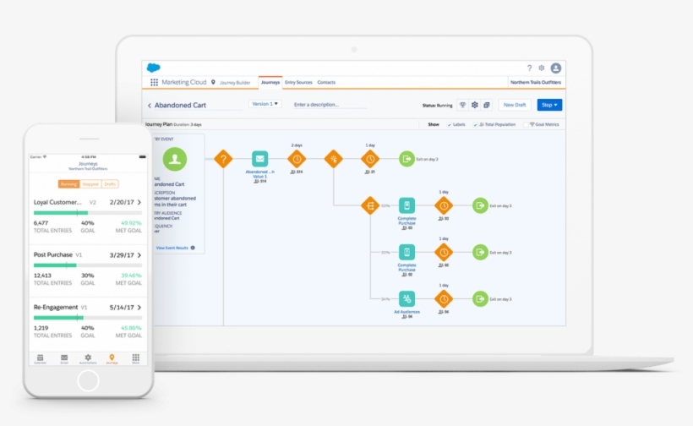The height and width of the screenshot is (426, 693).
Task: Click the Journey Builder label
Action: point(235,83)
